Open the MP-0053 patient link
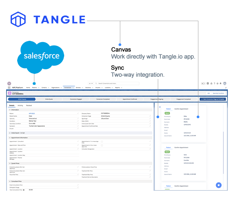The height and width of the screenshot is (204, 234). [32, 113]
